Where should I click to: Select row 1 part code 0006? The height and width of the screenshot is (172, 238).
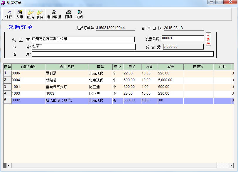[28, 73]
